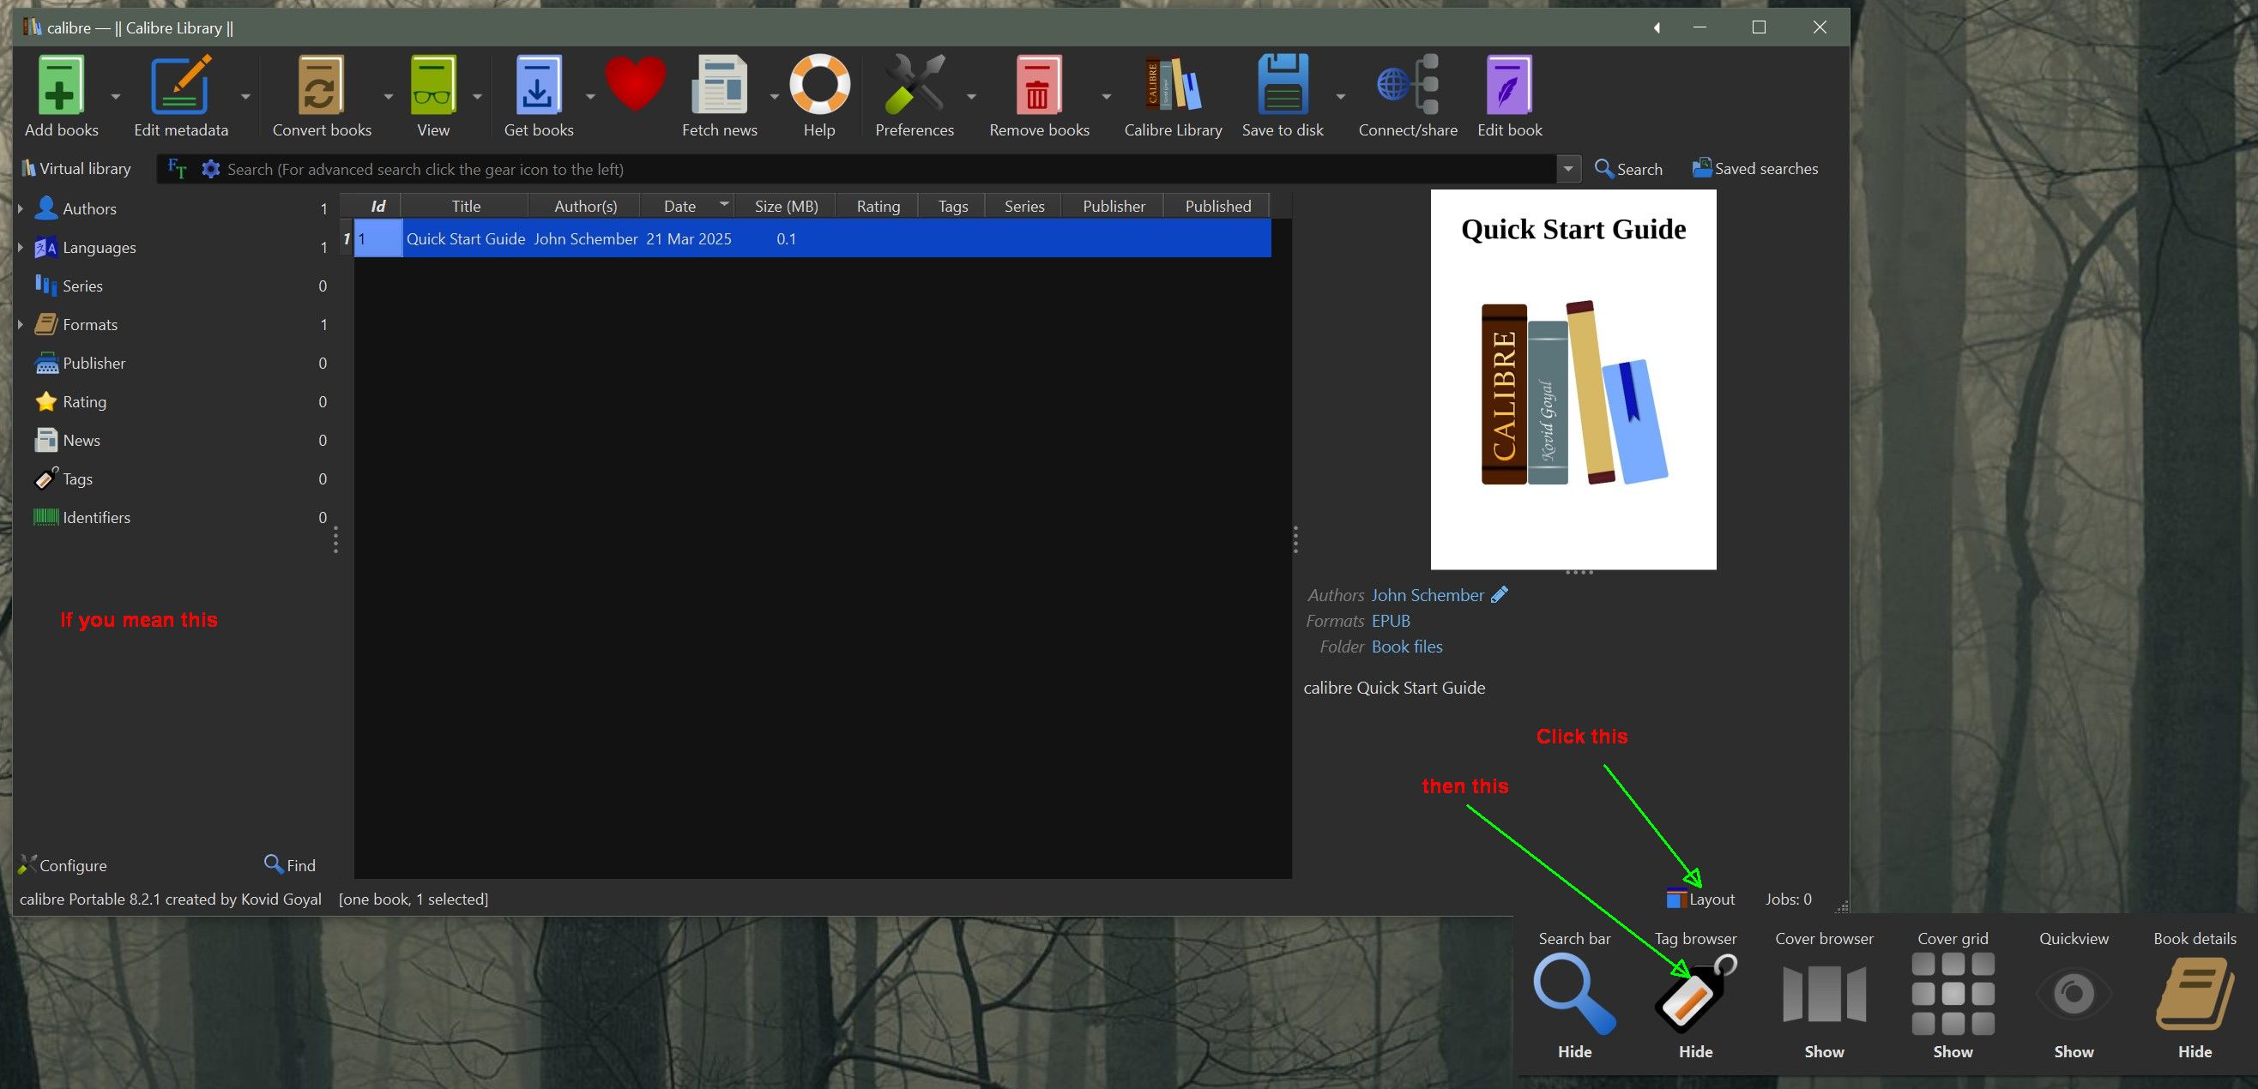
Task: Expand the Formats tree category
Action: [x=21, y=324]
